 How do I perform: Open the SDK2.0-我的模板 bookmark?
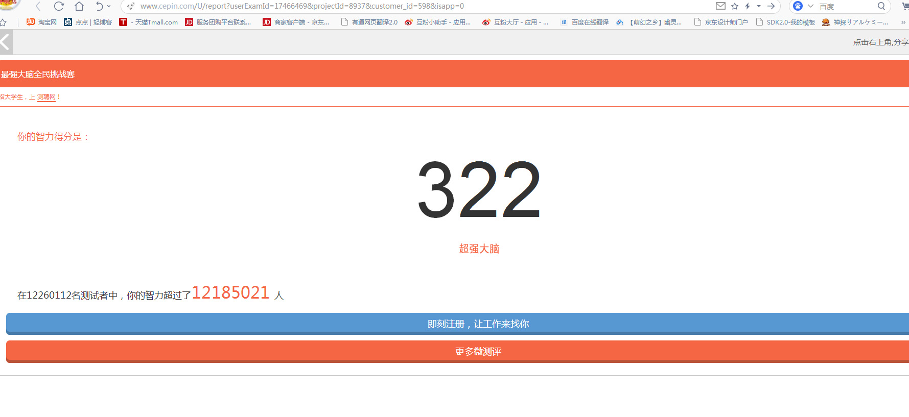point(785,22)
